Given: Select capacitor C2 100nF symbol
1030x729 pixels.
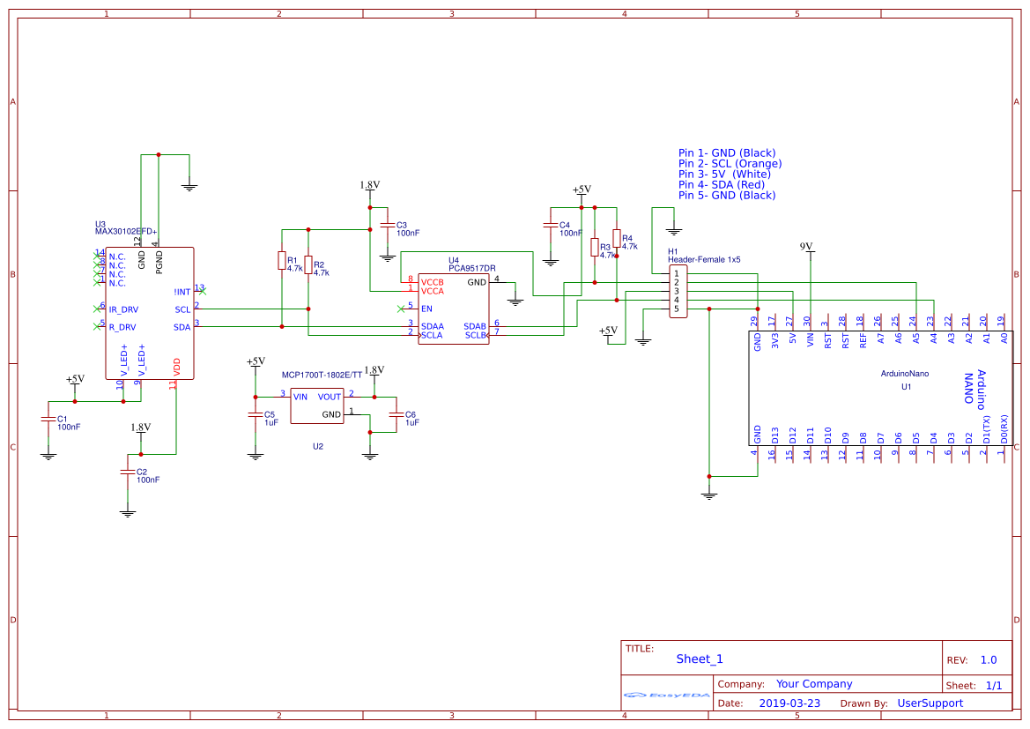Looking at the screenshot, I should pyautogui.click(x=128, y=472).
